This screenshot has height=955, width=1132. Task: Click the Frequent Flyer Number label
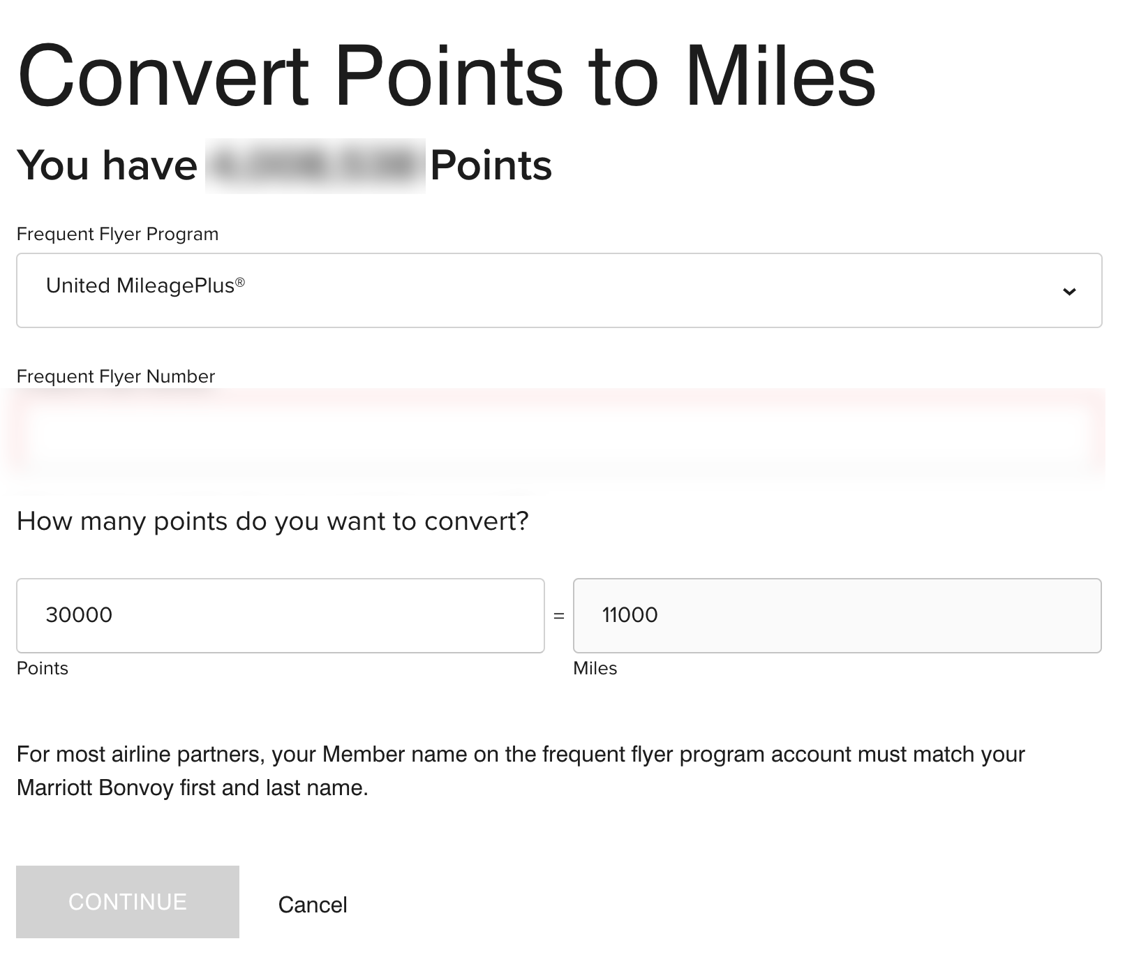(116, 376)
